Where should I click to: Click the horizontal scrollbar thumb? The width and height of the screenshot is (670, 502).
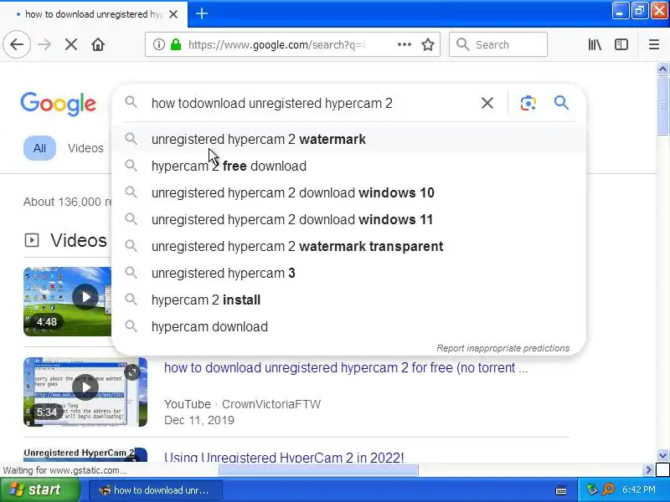click(318, 470)
